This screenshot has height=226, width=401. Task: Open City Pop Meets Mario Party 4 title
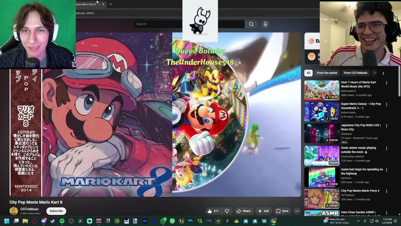[360, 191]
